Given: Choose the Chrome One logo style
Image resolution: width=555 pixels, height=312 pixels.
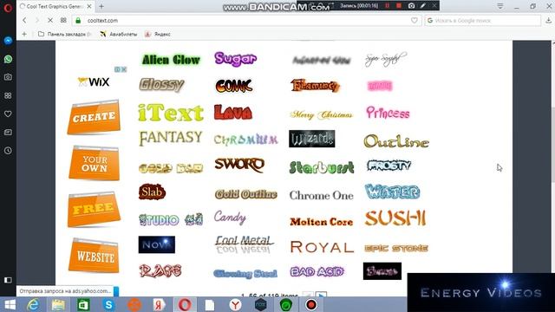Looking at the screenshot, I should 322,195.
